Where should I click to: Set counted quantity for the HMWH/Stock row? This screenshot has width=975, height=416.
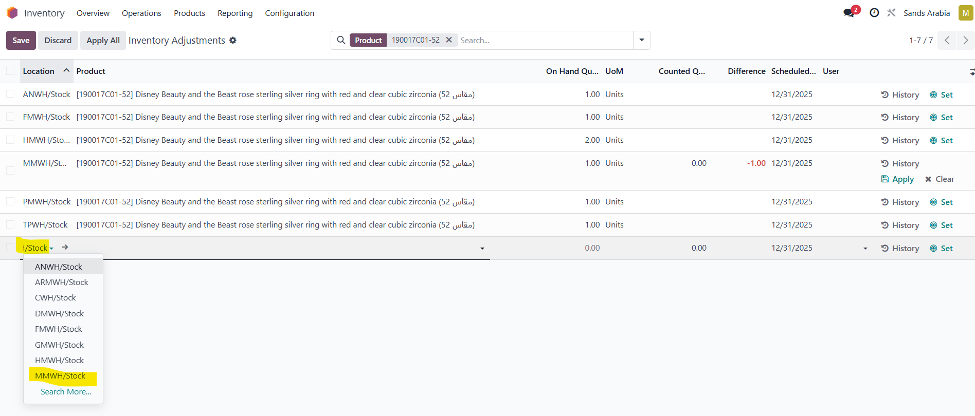pos(941,140)
